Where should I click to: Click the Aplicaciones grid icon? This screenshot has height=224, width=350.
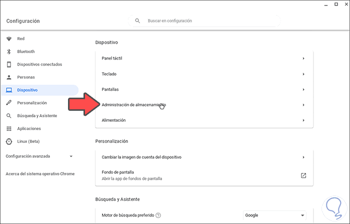(8, 129)
